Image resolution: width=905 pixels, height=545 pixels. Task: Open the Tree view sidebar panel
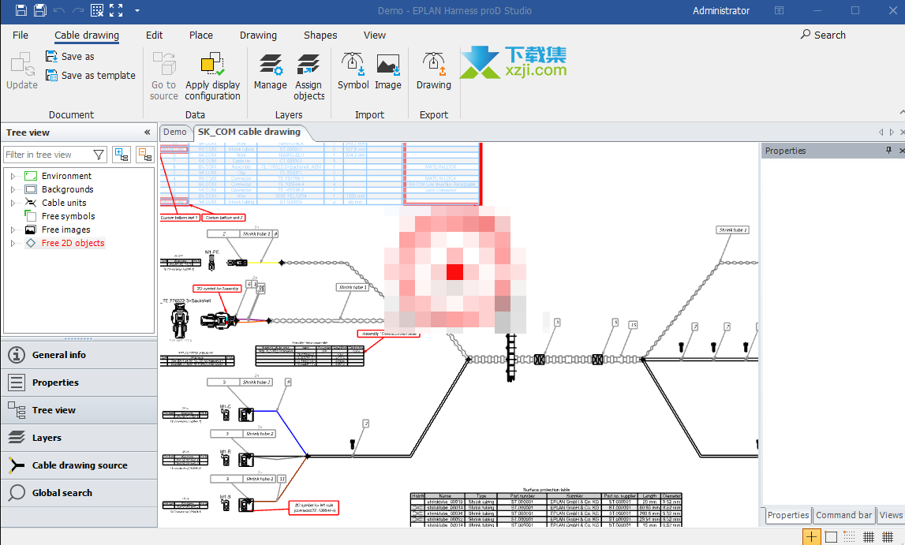tap(79, 410)
